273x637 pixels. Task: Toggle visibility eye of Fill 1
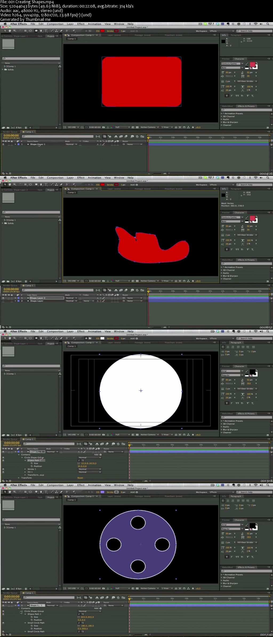(3, 472)
